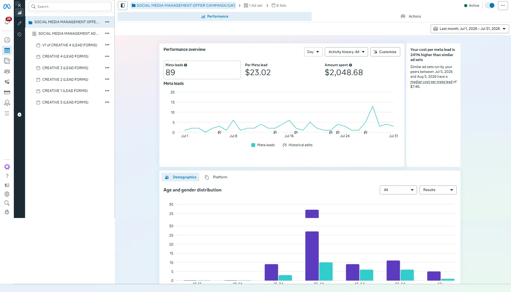Switch to the Demographics tab
Viewport: 511px width, 292px height.
[x=181, y=177]
